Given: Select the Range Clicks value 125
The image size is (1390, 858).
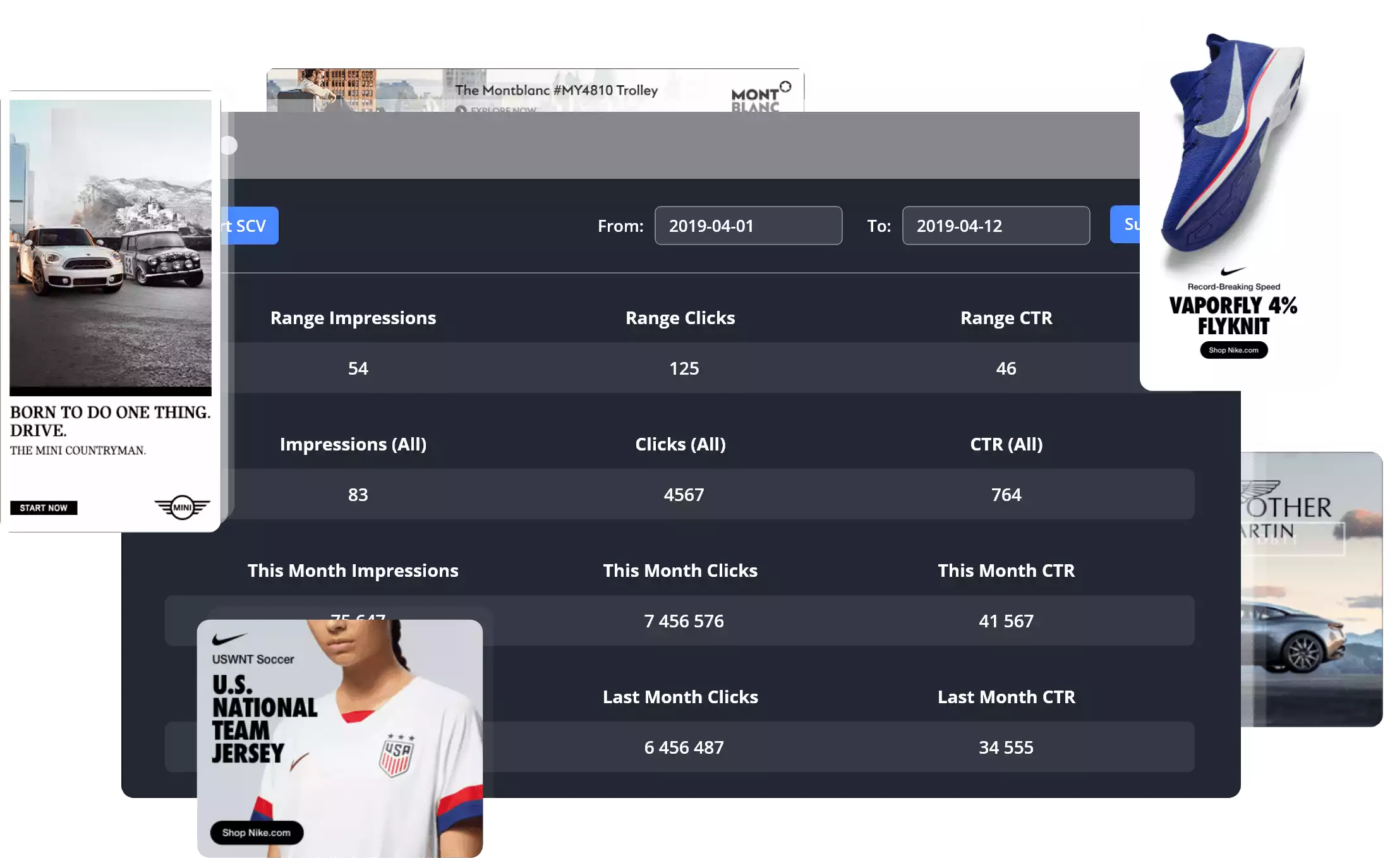Looking at the screenshot, I should pos(684,368).
